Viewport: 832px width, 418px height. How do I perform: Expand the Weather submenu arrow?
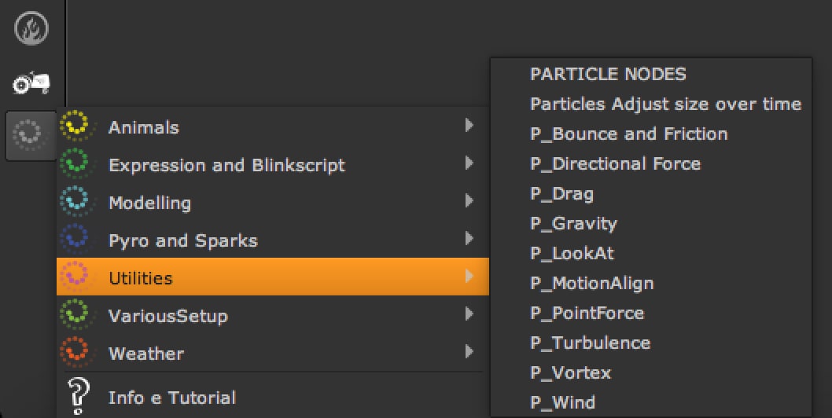pyautogui.click(x=469, y=352)
